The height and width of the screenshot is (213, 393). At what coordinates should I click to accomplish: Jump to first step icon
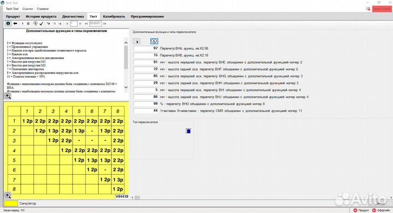click(x=67, y=23)
